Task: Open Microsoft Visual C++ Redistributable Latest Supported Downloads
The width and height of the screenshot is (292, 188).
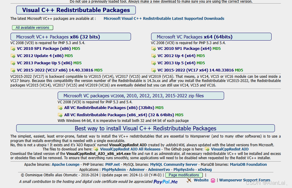Action: tap(164, 18)
